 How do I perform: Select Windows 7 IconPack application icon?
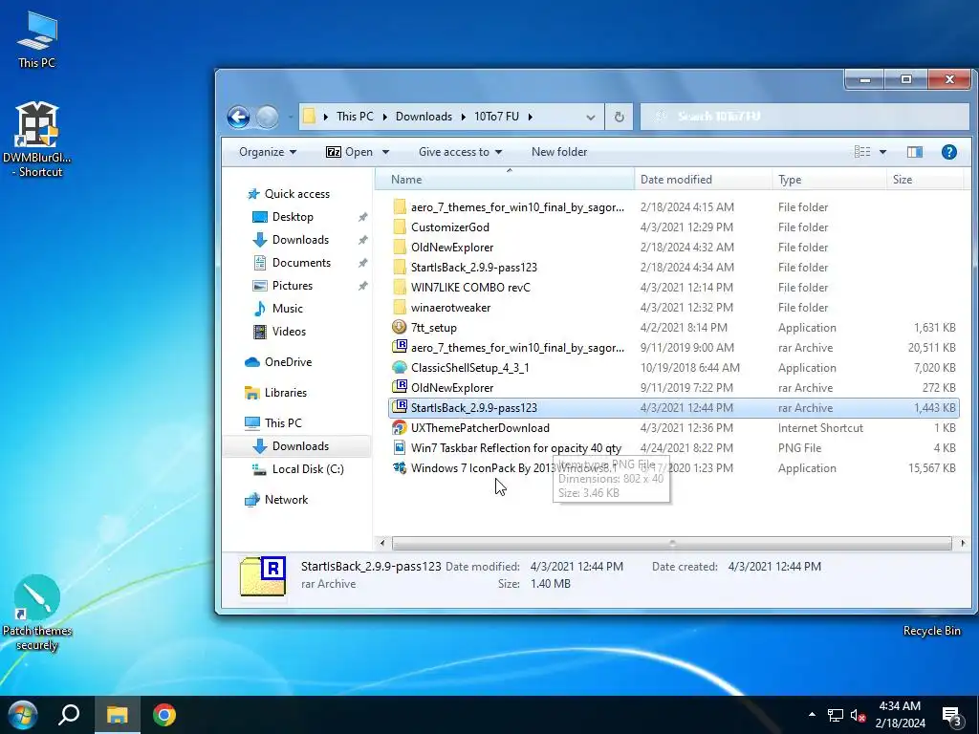coord(400,467)
